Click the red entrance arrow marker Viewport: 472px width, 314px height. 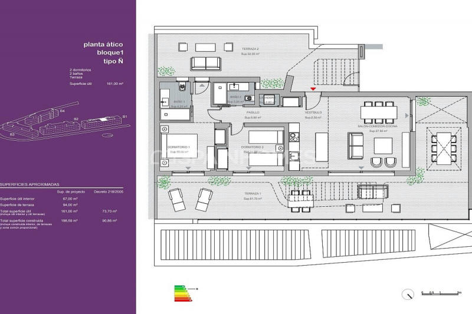pyautogui.click(x=313, y=89)
